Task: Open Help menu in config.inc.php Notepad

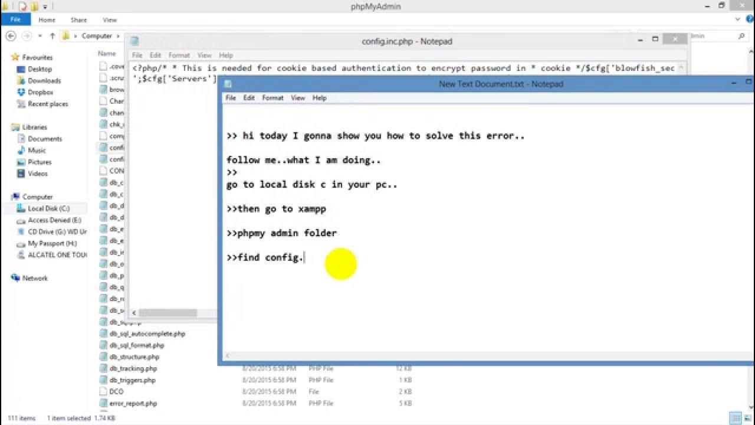Action: [x=226, y=55]
